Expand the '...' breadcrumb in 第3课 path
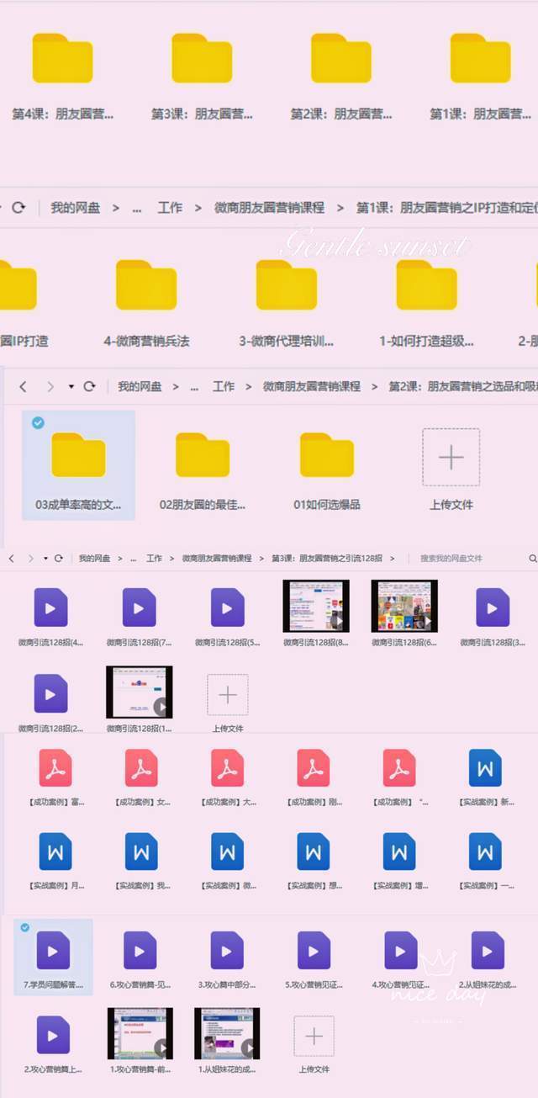This screenshot has width=538, height=1098. 134,558
